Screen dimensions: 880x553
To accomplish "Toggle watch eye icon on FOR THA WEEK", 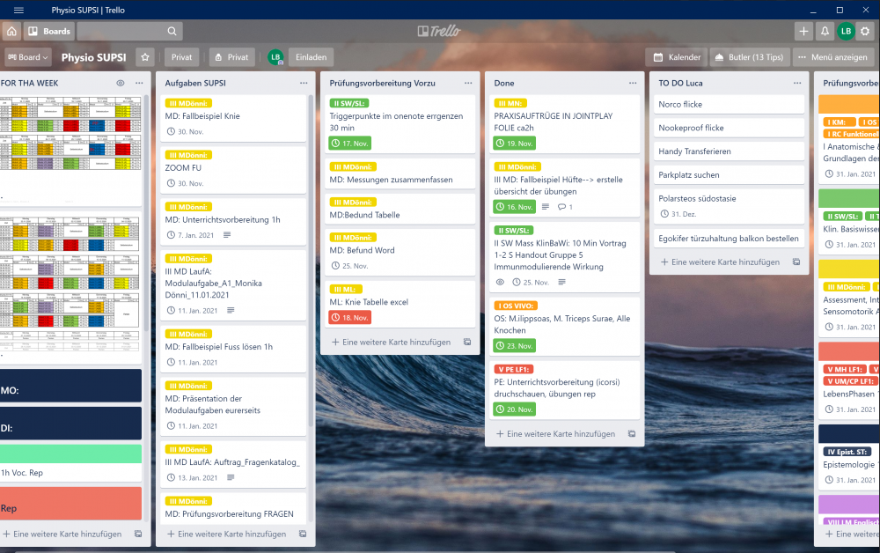I will point(120,83).
